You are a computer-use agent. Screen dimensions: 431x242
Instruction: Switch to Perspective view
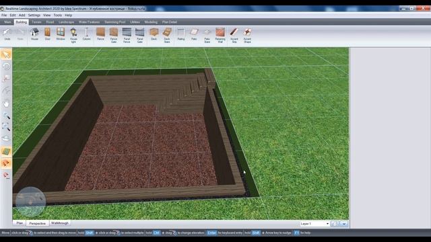pos(38,223)
